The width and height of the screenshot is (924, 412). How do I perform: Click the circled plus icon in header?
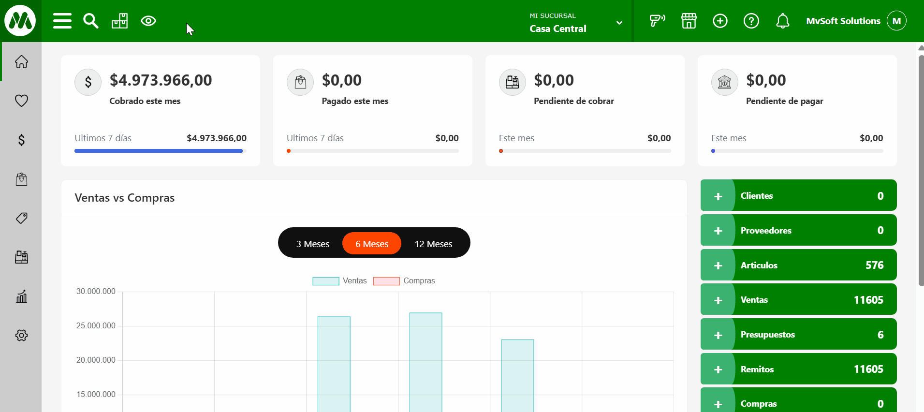720,21
